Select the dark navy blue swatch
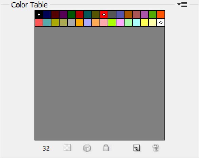 tap(47, 15)
